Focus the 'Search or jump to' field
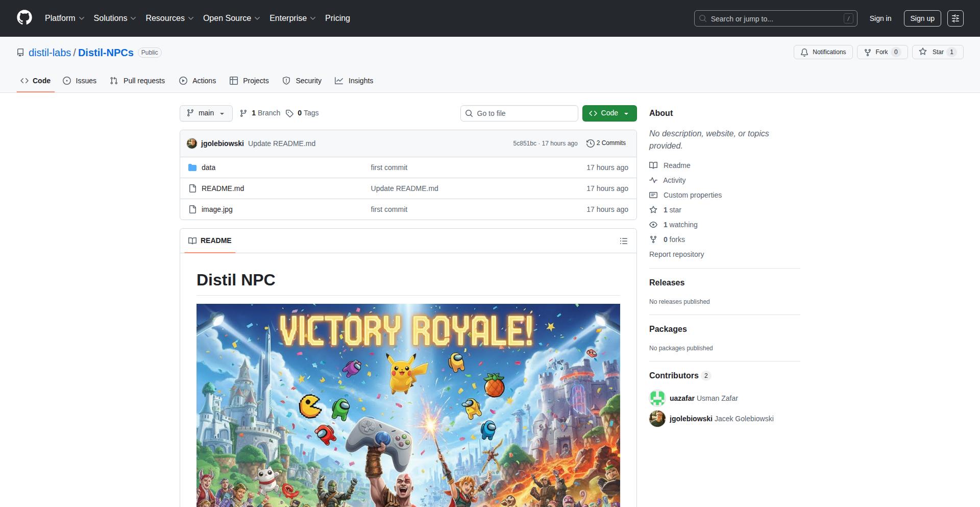The width and height of the screenshot is (980, 507). point(775,18)
